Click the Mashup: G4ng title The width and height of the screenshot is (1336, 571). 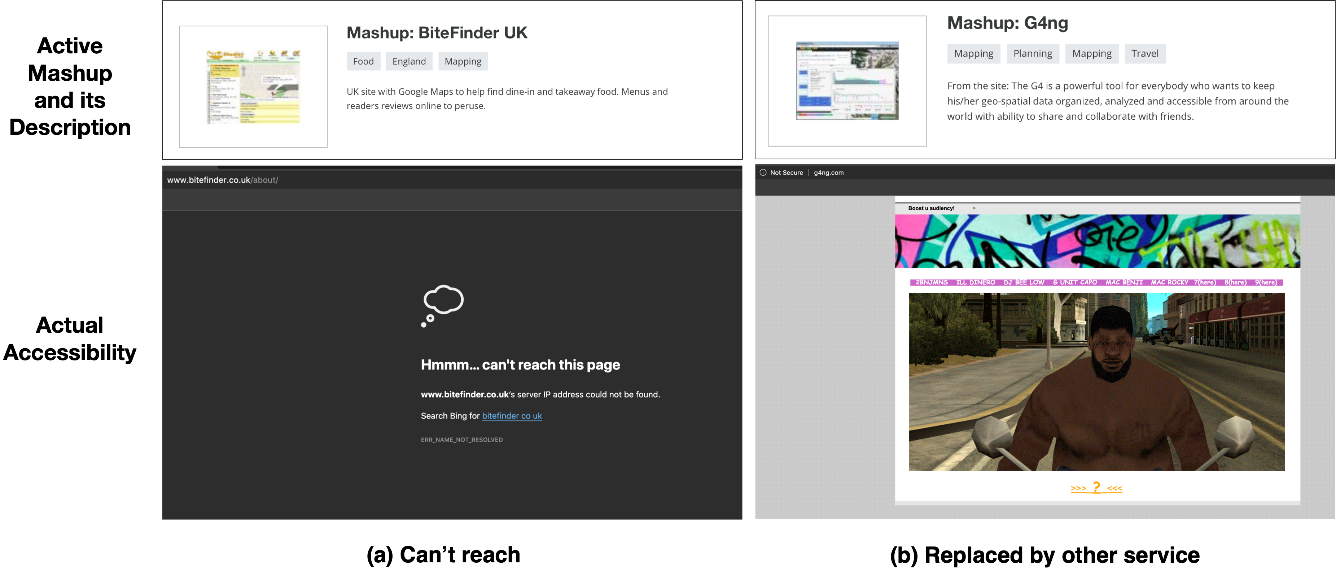[x=1007, y=23]
